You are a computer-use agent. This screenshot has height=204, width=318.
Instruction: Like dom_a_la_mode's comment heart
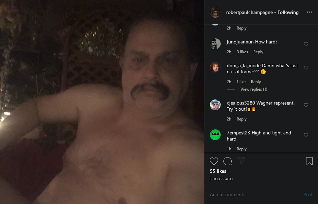[x=306, y=68]
